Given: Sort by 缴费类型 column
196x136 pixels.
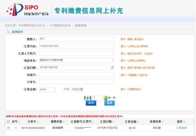Looking at the screenshot, I should point(58,122).
